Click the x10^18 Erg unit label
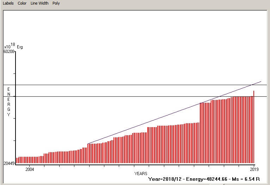The width and height of the screenshot is (270, 185). (13, 46)
